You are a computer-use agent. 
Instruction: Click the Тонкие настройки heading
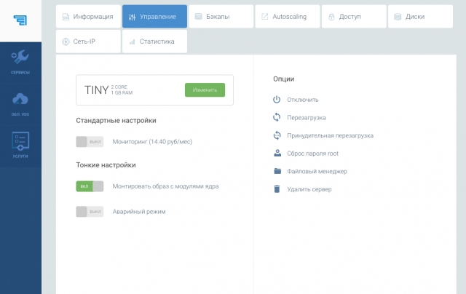coord(106,164)
